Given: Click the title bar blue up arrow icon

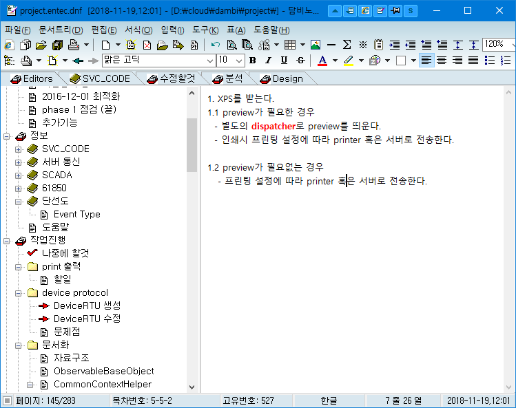Looking at the screenshot, I should pos(335,11).
